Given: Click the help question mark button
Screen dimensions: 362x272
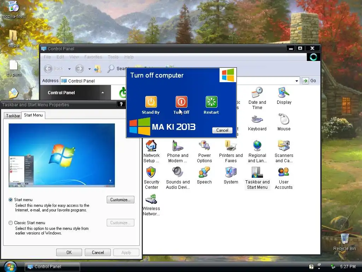Looking at the screenshot, I should tap(121, 104).
